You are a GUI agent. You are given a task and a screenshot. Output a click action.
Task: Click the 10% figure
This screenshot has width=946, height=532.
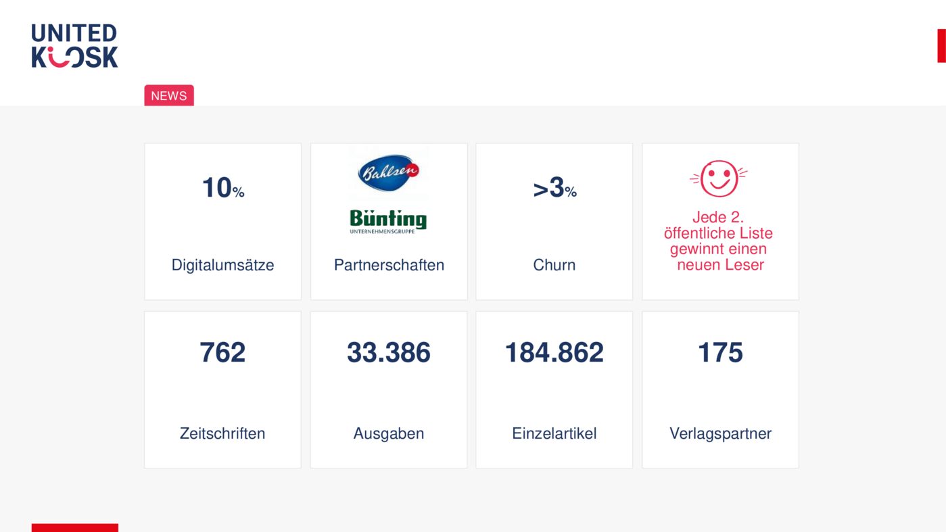pos(223,188)
